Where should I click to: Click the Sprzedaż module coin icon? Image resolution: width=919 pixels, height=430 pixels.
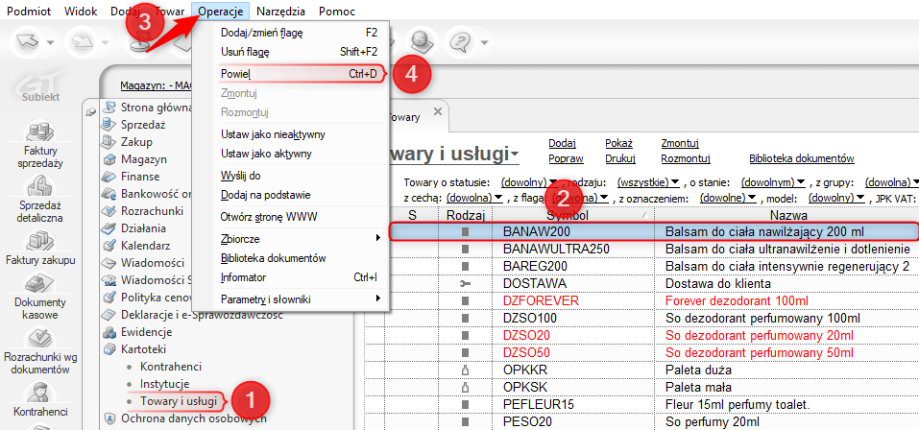pos(109,124)
